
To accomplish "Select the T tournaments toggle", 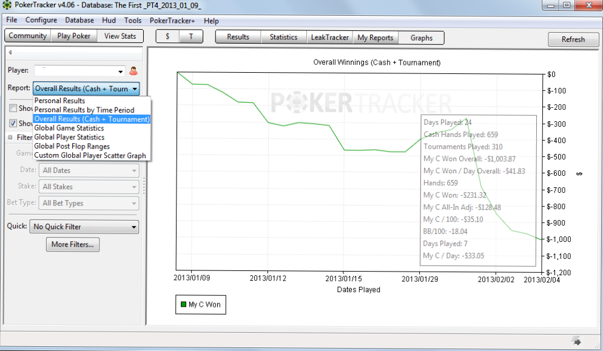I will (x=190, y=36).
